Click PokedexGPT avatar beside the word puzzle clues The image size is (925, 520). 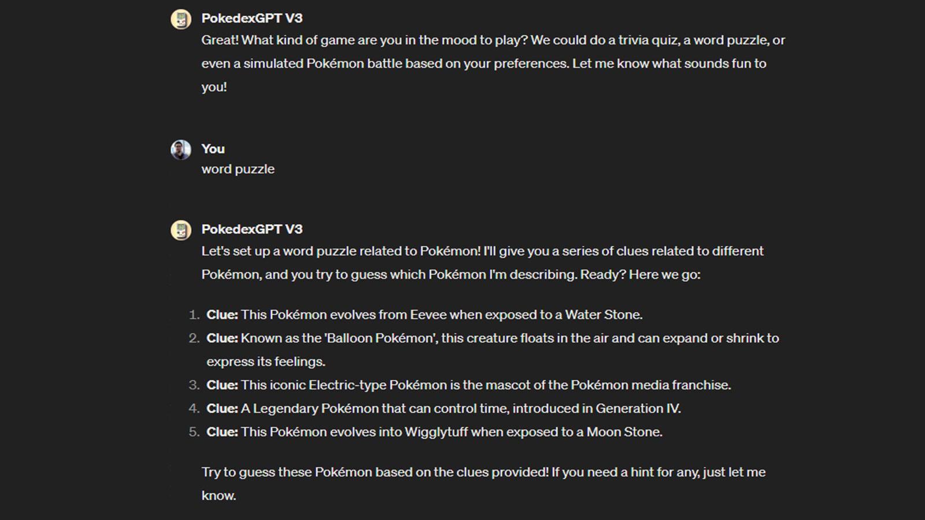click(181, 230)
